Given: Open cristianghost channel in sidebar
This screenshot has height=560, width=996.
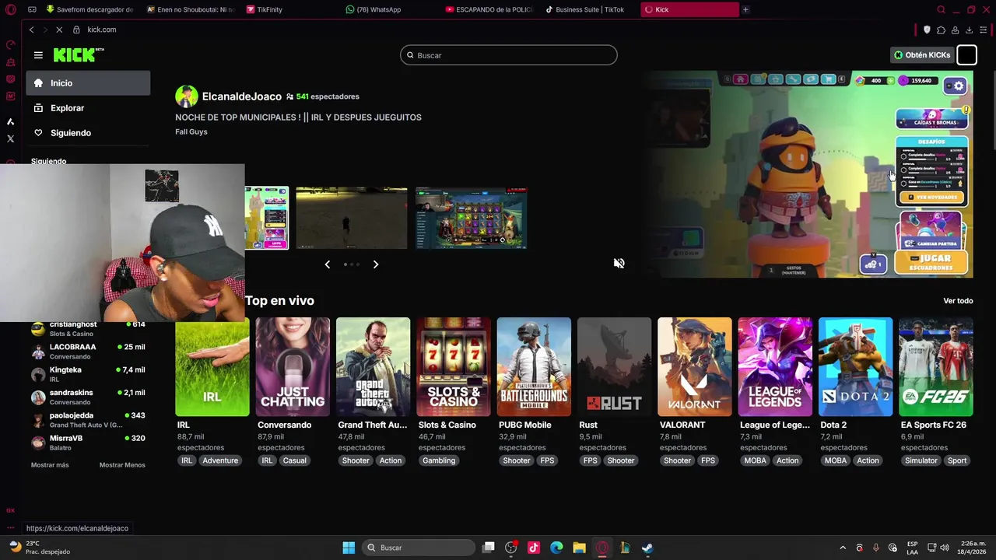Looking at the screenshot, I should (88, 329).
